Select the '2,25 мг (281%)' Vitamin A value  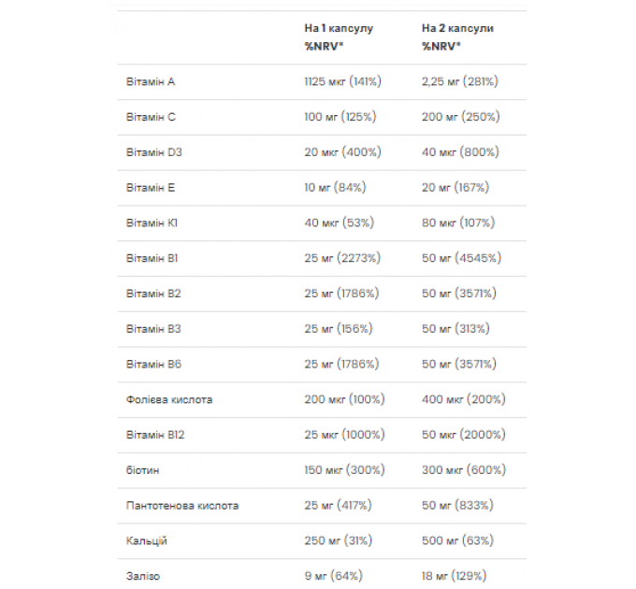tap(460, 81)
